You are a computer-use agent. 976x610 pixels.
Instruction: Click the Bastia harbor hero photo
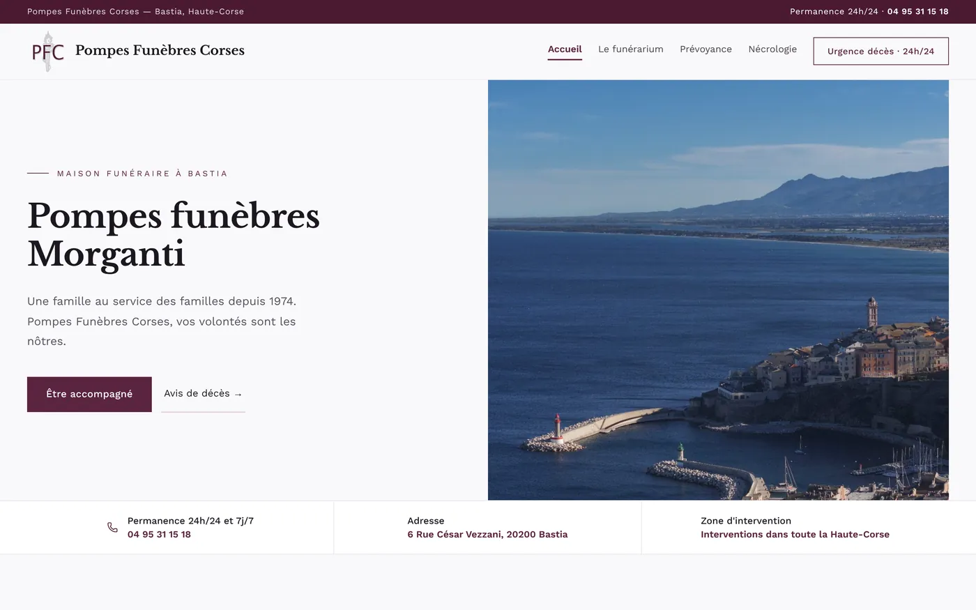pyautogui.click(x=718, y=290)
